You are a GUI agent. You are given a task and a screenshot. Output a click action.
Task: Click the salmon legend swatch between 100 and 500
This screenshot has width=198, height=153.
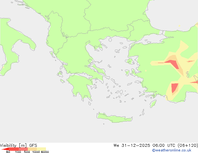click(23, 149)
